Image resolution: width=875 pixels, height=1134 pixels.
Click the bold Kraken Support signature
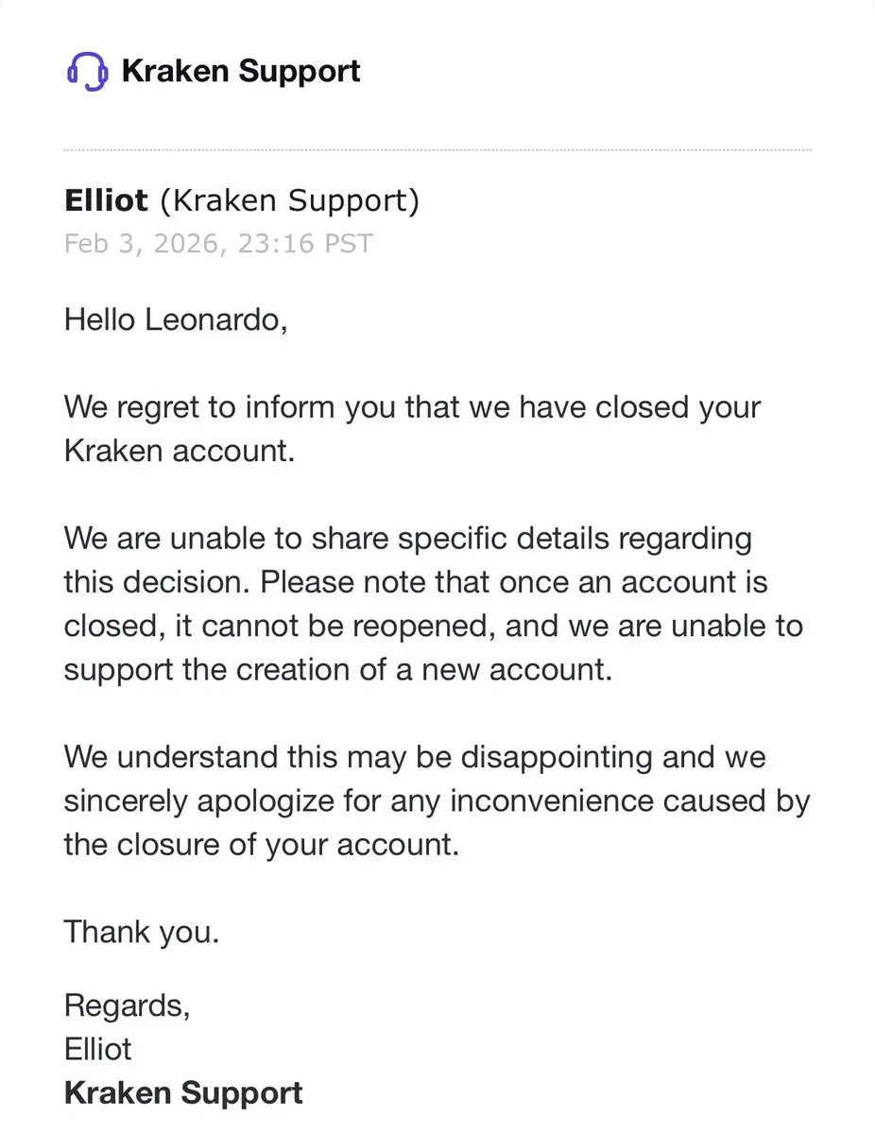pyautogui.click(x=183, y=1093)
